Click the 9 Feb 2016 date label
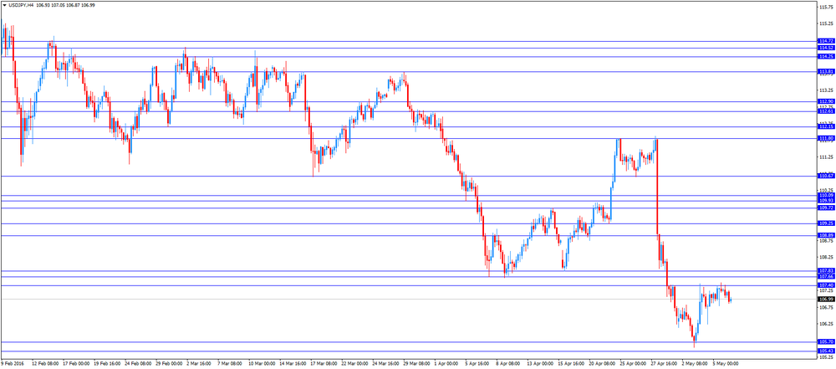The height and width of the screenshot is (369, 836). click(11, 364)
